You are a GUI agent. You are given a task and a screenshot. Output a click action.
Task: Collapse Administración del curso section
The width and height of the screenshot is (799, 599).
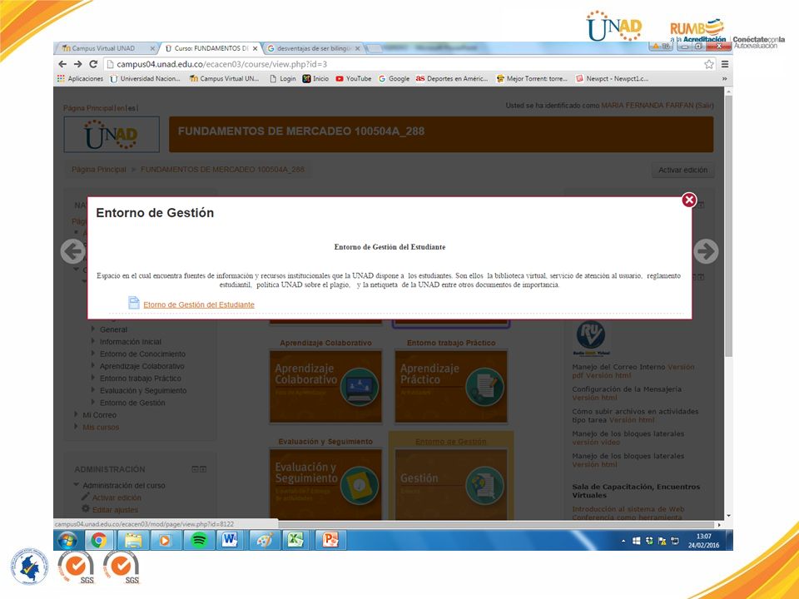(77, 485)
